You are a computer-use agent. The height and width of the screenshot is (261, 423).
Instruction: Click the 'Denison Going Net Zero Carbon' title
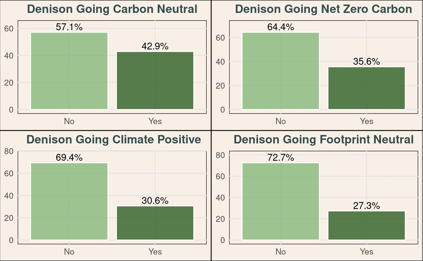click(x=323, y=9)
